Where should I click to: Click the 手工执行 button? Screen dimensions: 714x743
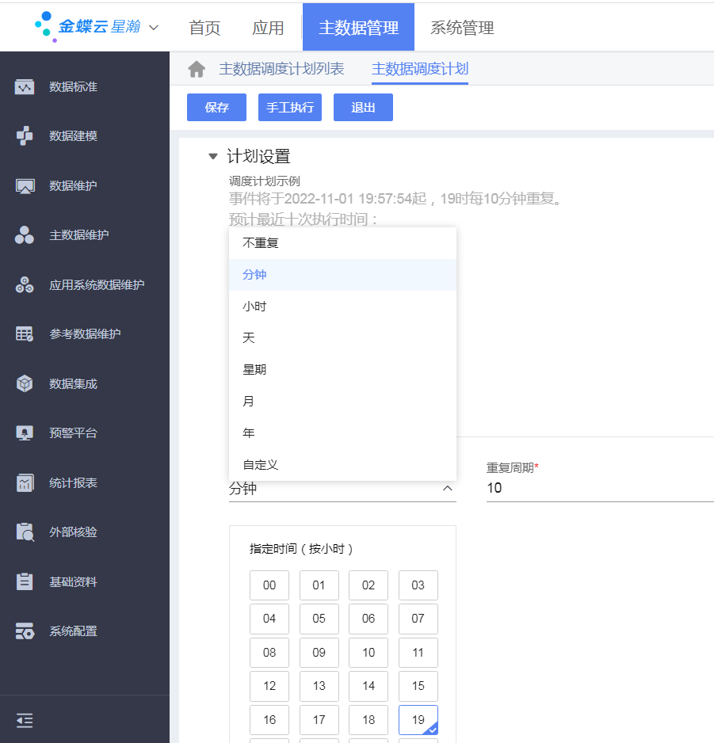tap(290, 107)
